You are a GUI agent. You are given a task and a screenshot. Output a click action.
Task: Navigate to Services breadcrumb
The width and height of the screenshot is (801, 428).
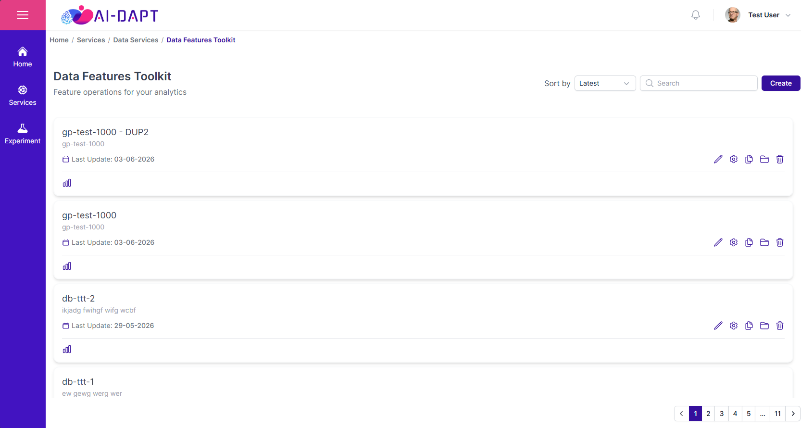91,40
